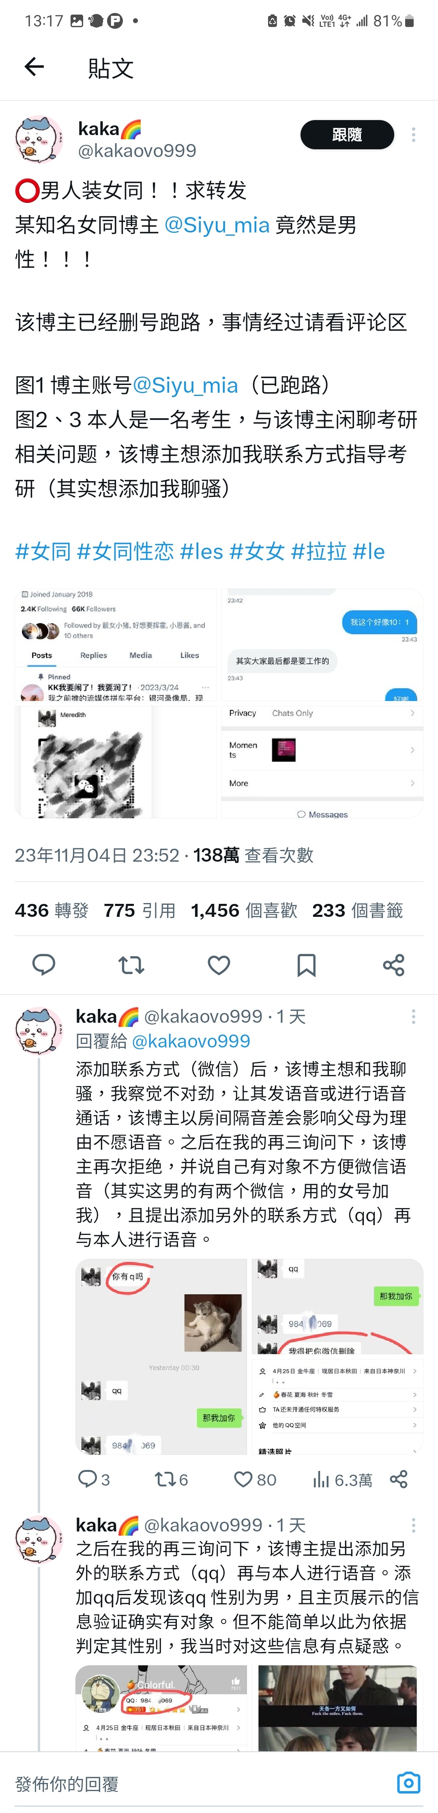The width and height of the screenshot is (438, 1813).
Task: Open the first attached image showing the profile
Action: coord(115,645)
